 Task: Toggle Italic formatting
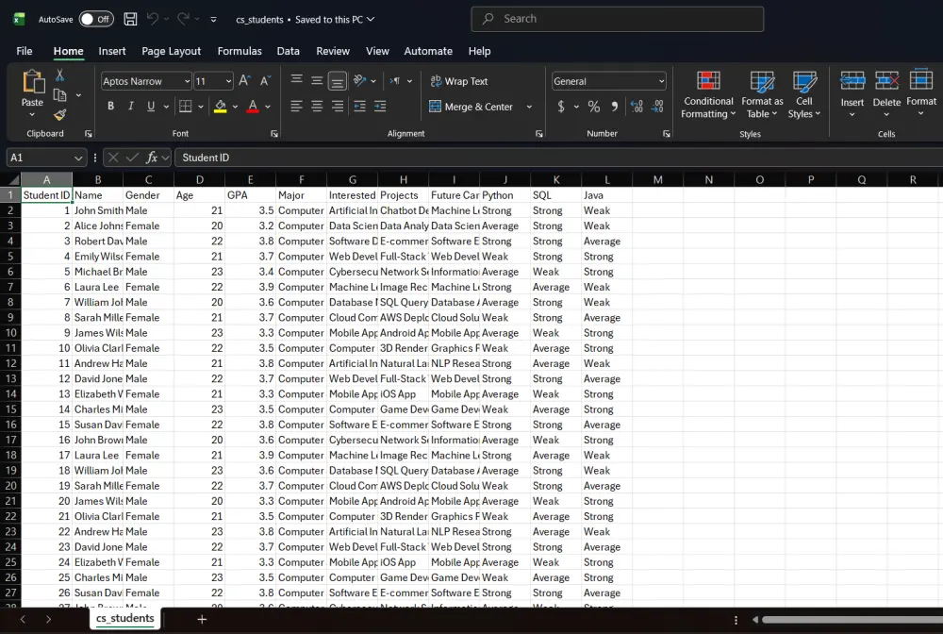[130, 107]
